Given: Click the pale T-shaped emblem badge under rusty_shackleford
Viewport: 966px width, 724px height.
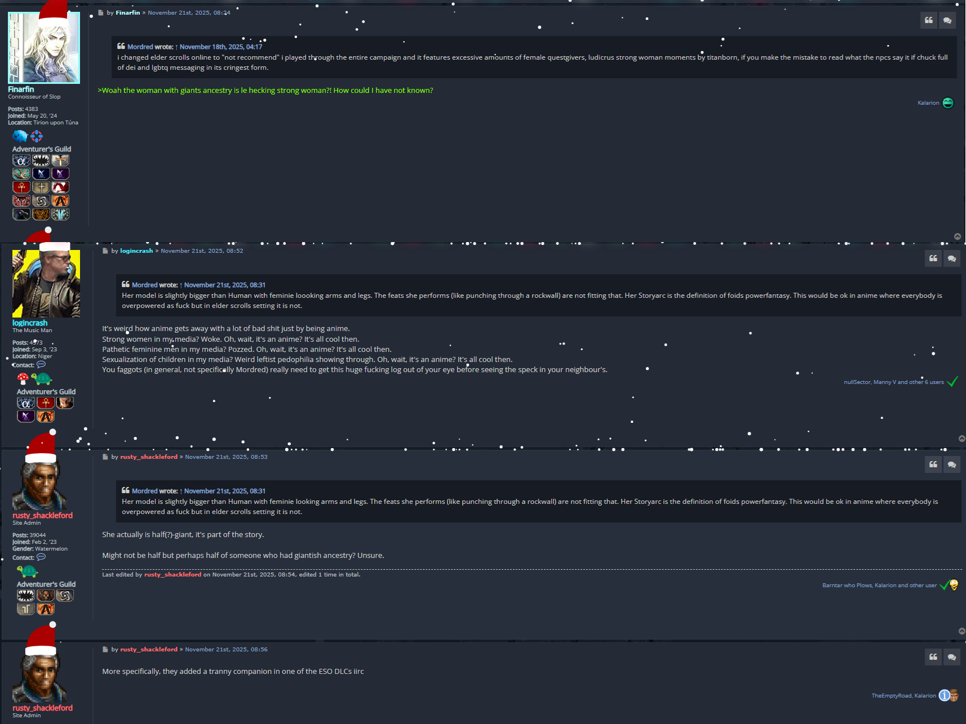Looking at the screenshot, I should tap(26, 609).
